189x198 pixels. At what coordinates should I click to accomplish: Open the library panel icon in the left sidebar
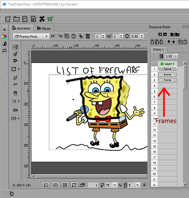pyautogui.click(x=5, y=50)
